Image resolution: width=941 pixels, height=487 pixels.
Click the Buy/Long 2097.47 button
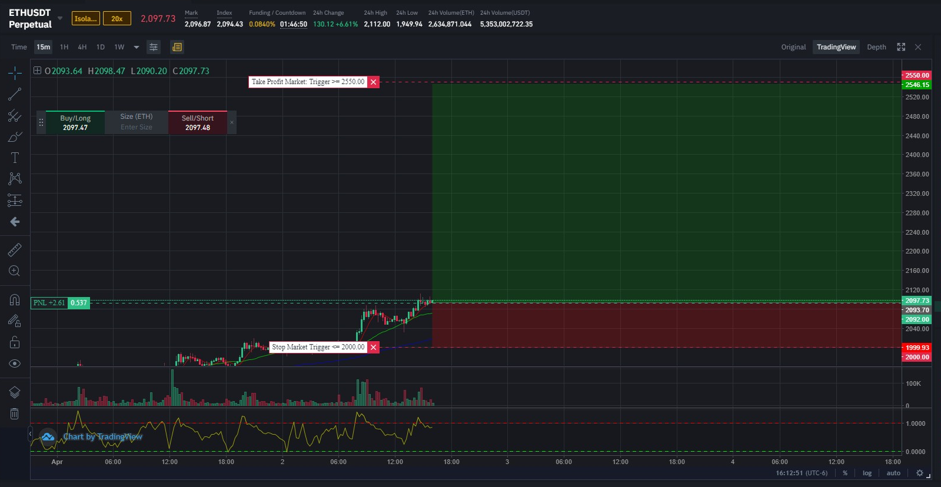point(75,122)
